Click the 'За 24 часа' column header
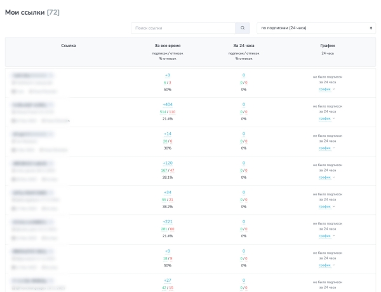 click(244, 46)
